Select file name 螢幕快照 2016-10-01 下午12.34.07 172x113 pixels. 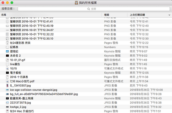[32, 30]
